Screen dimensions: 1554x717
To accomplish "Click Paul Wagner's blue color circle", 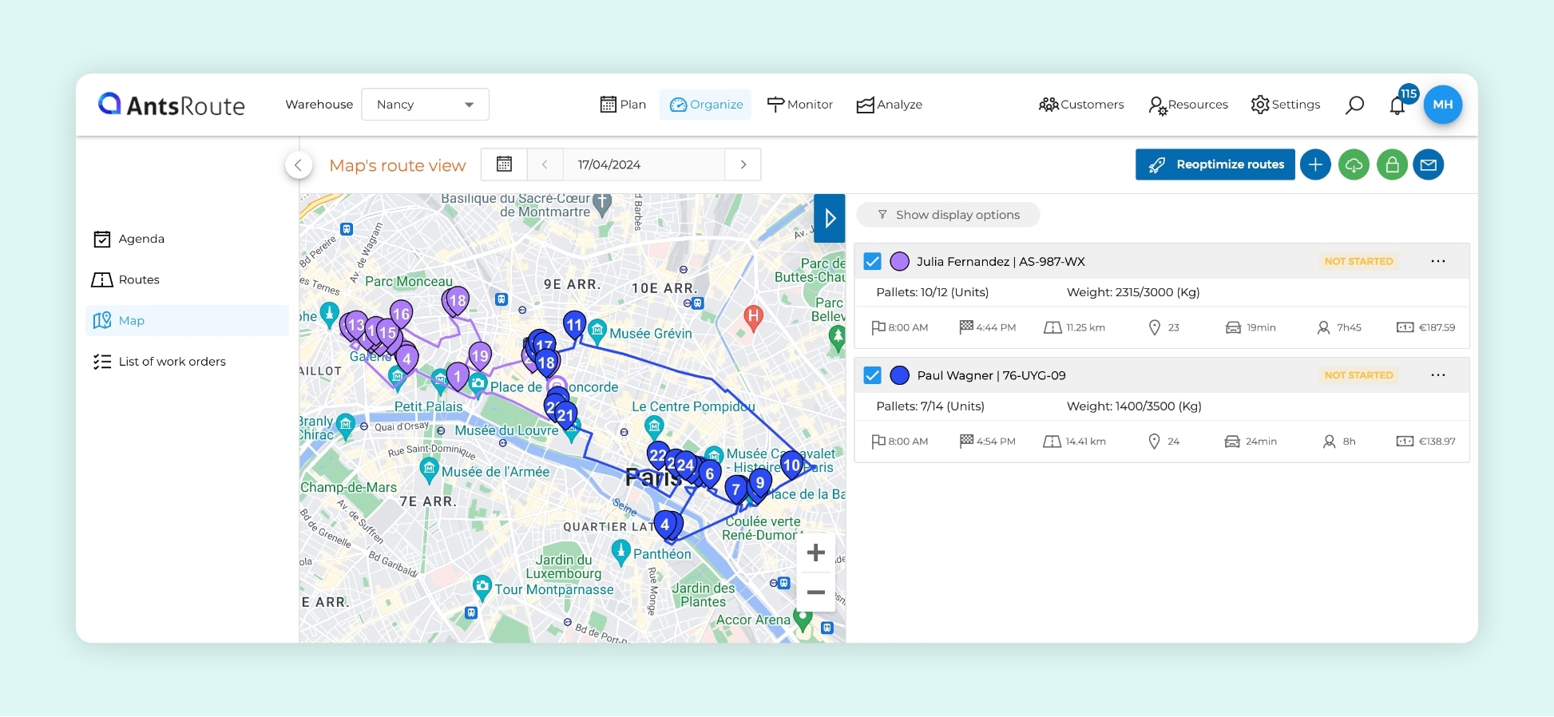I will pyautogui.click(x=900, y=375).
